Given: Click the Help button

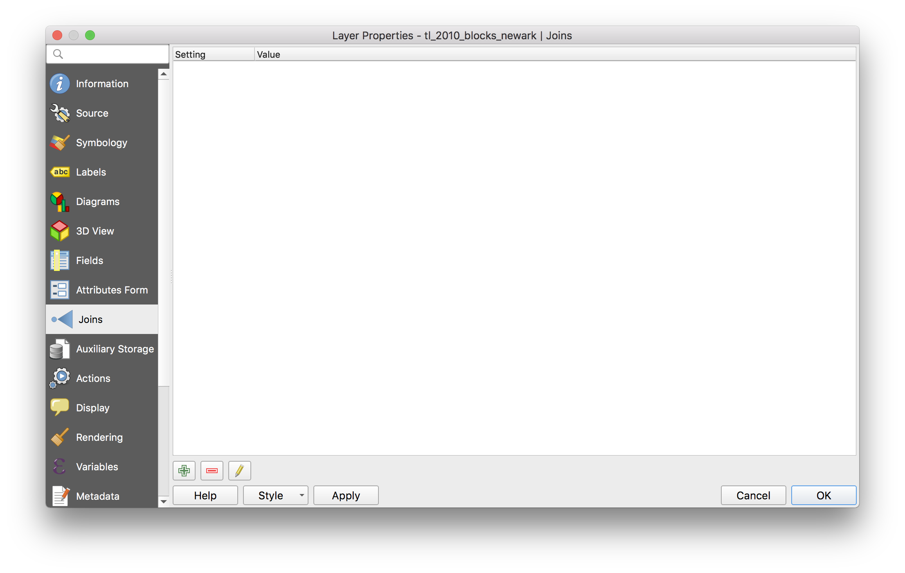Looking at the screenshot, I should (205, 496).
